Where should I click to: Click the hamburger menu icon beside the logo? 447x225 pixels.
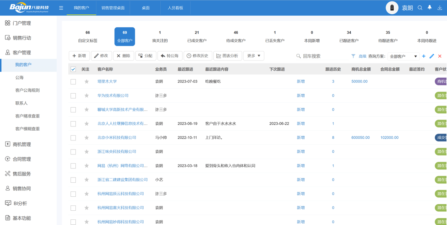[61, 7]
